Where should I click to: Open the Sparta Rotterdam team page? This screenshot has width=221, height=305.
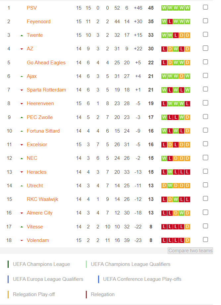(x=46, y=90)
